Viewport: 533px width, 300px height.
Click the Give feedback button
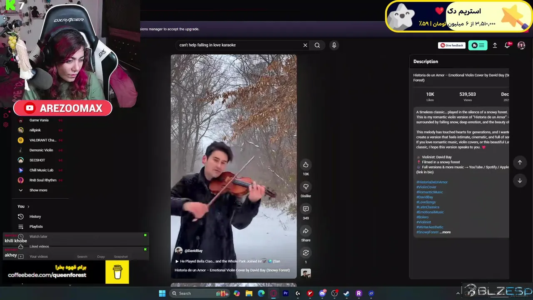point(452,45)
